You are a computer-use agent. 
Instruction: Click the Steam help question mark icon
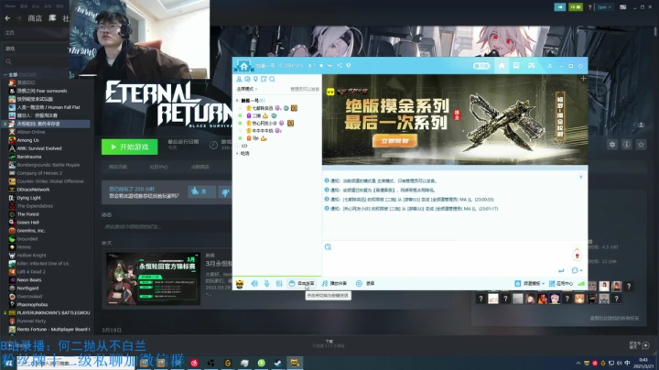[589, 7]
